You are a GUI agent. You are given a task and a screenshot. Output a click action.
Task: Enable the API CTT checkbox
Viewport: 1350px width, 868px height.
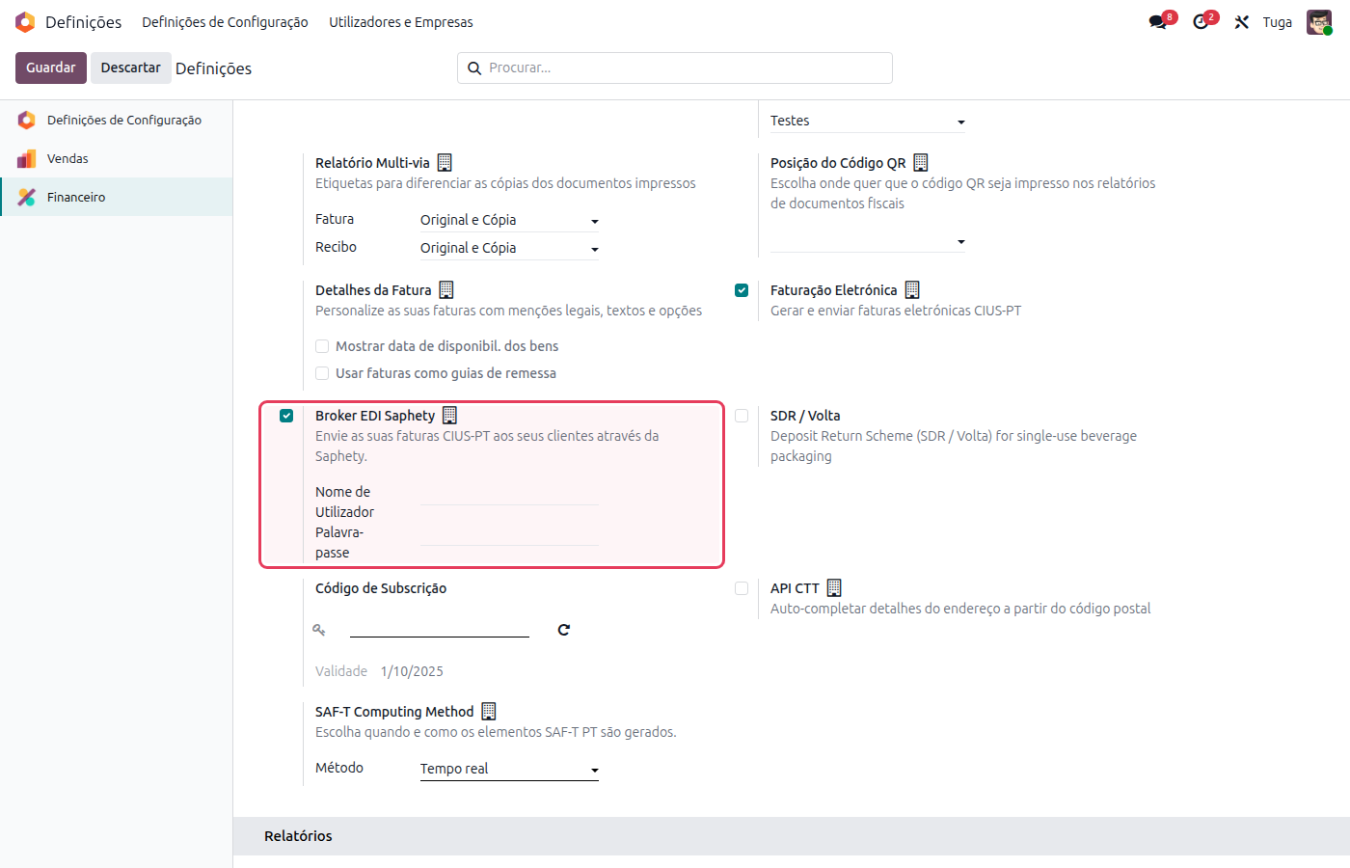click(742, 588)
